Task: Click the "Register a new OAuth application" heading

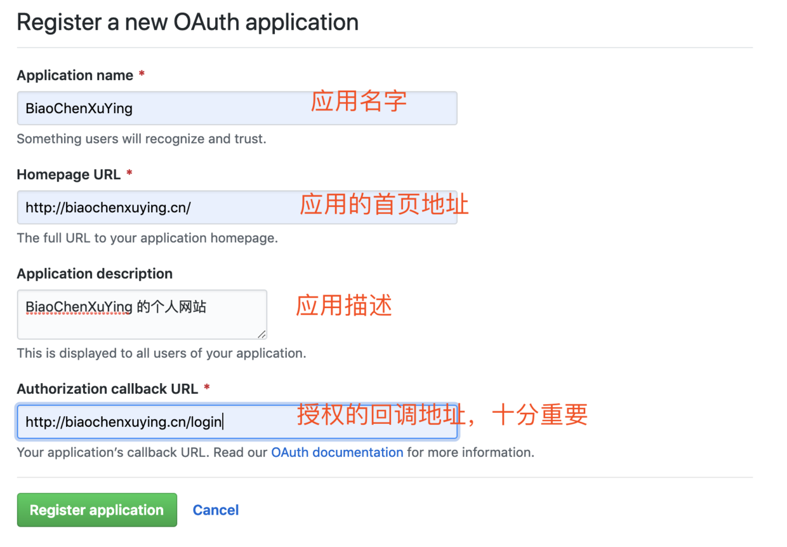Action: tap(187, 22)
